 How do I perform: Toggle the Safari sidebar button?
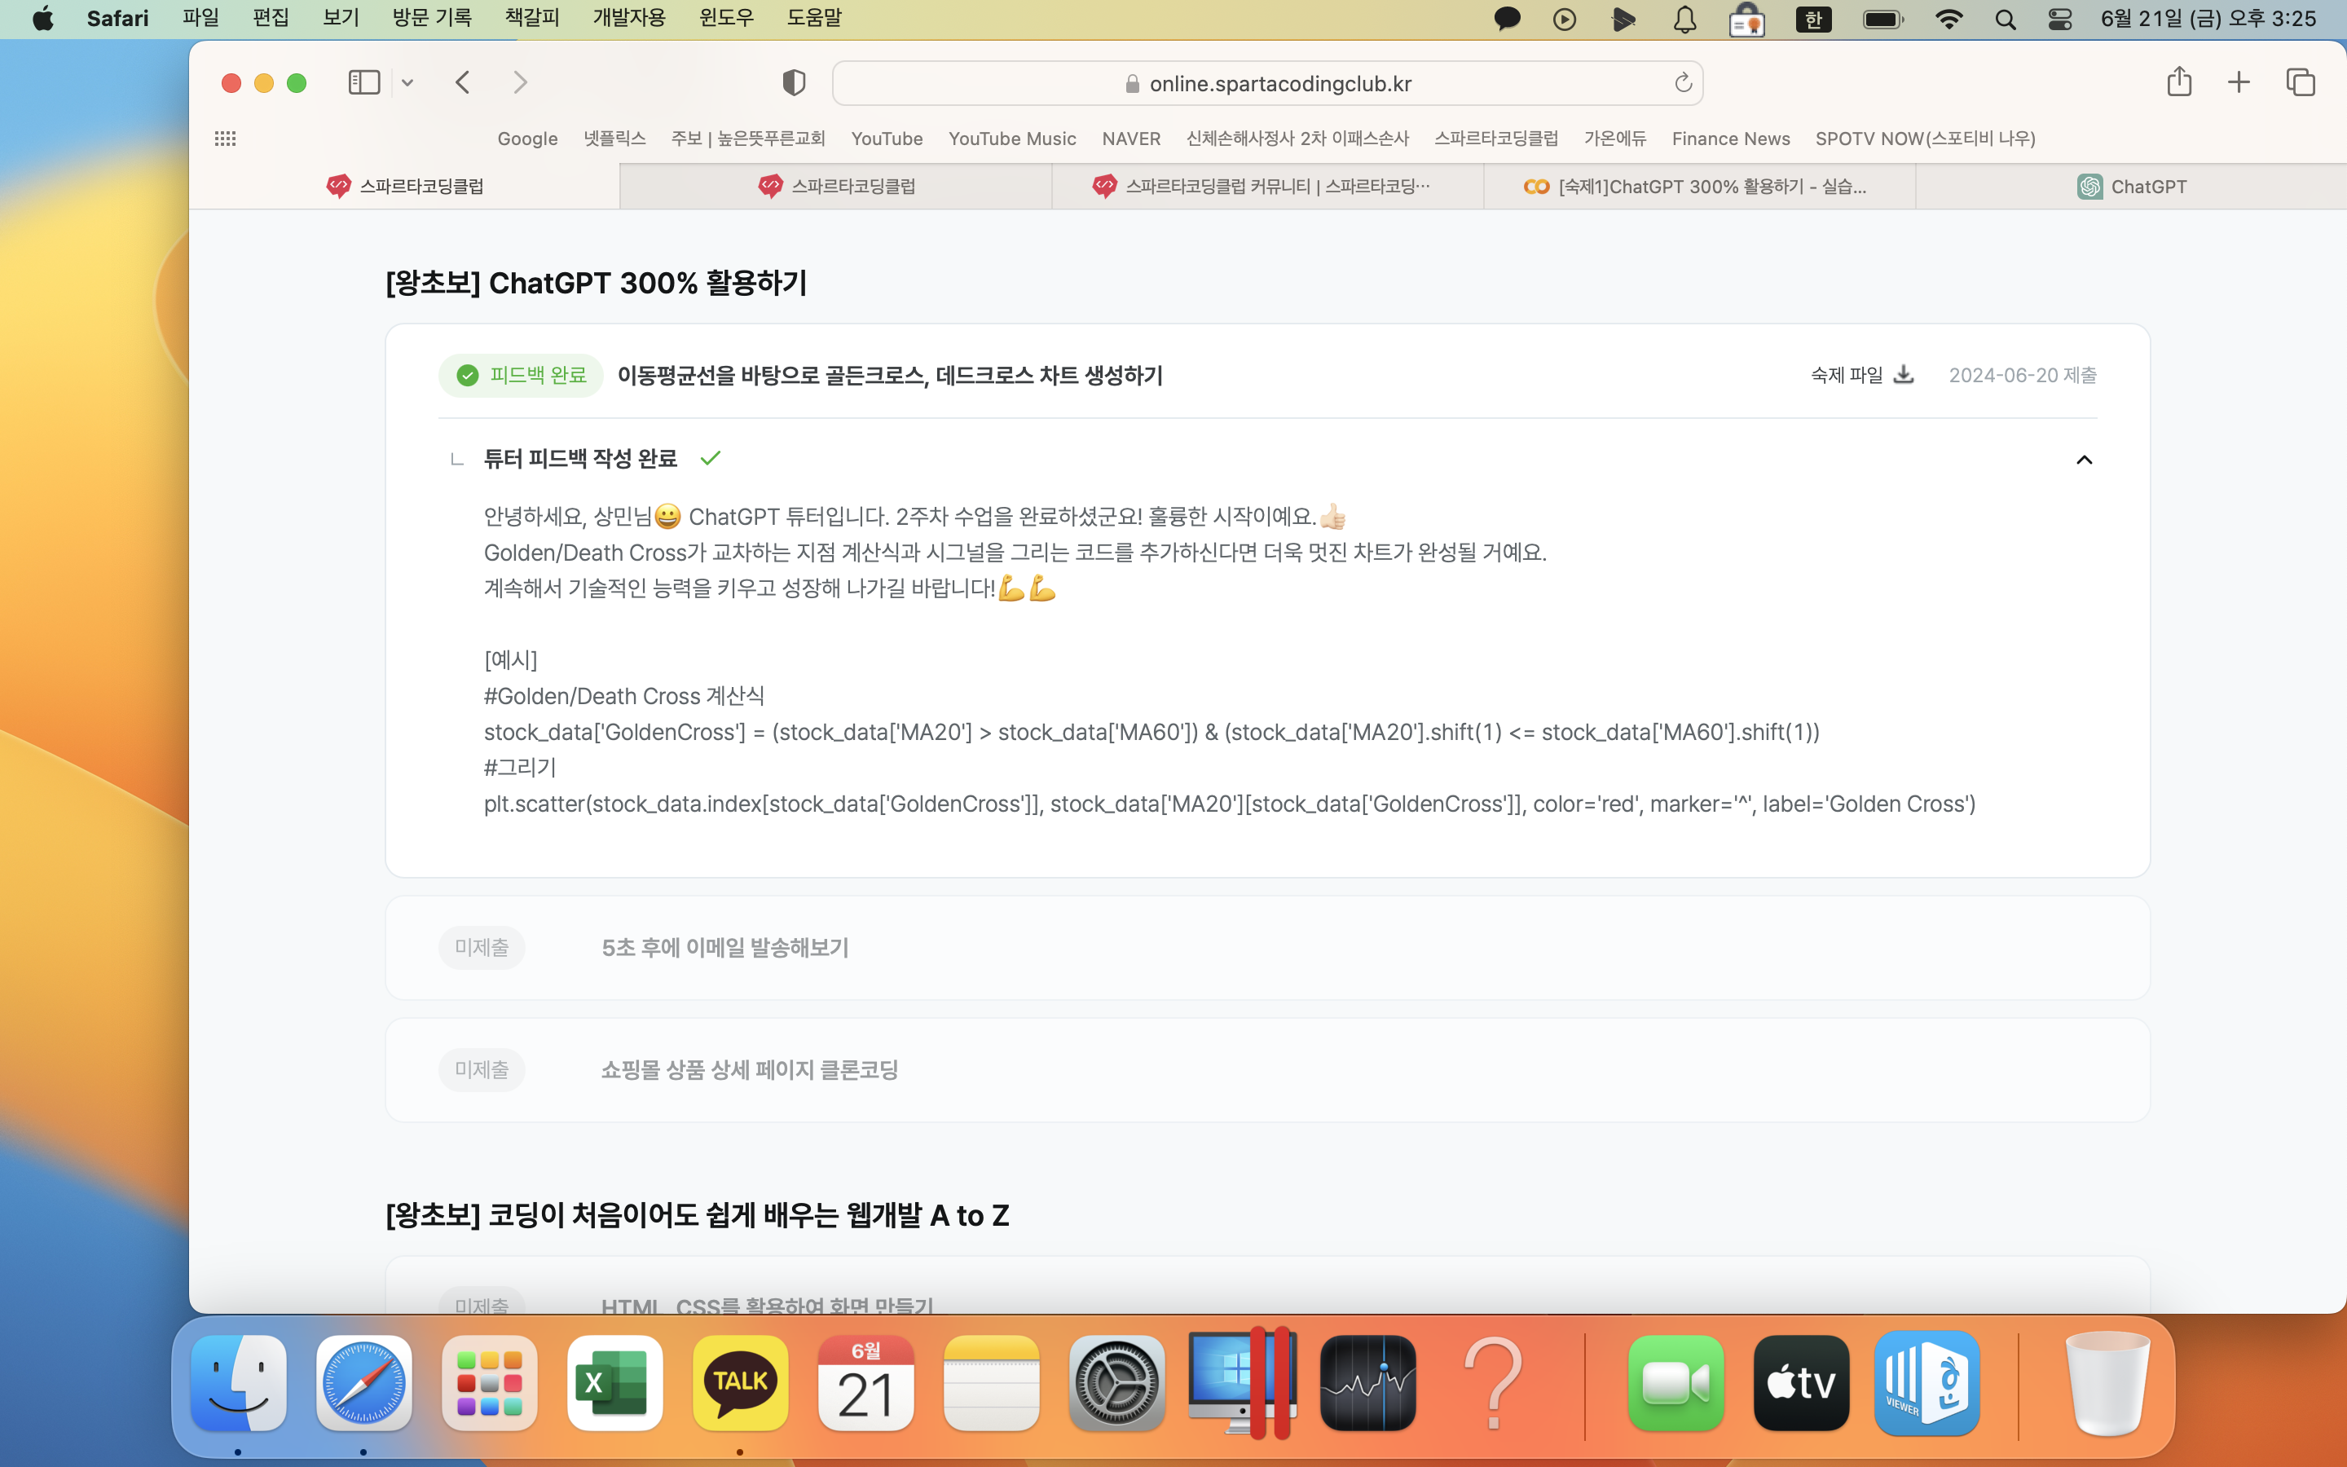[x=363, y=82]
